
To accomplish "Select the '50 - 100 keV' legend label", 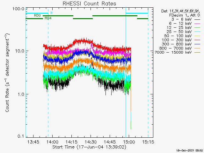I will pos(178,36).
